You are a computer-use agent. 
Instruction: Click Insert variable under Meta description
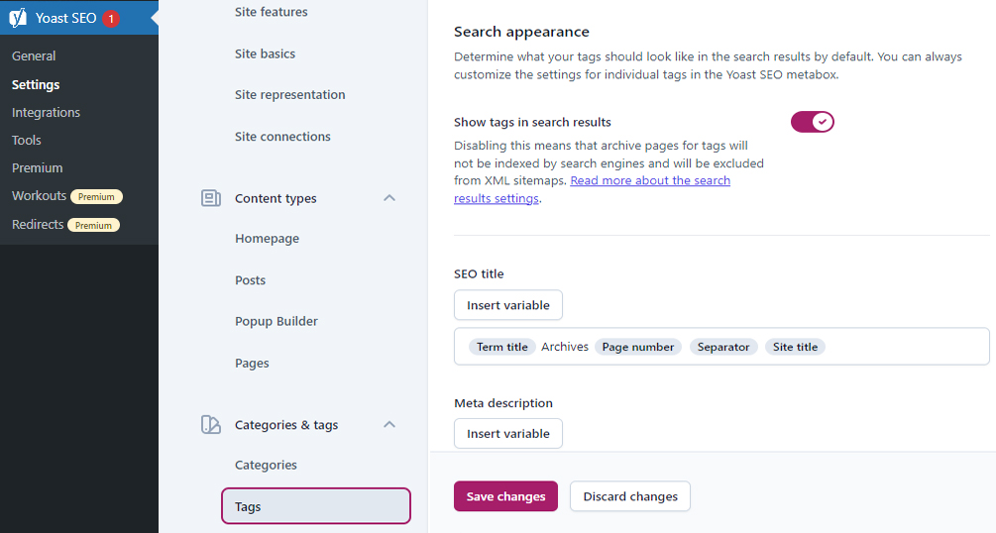(x=508, y=434)
